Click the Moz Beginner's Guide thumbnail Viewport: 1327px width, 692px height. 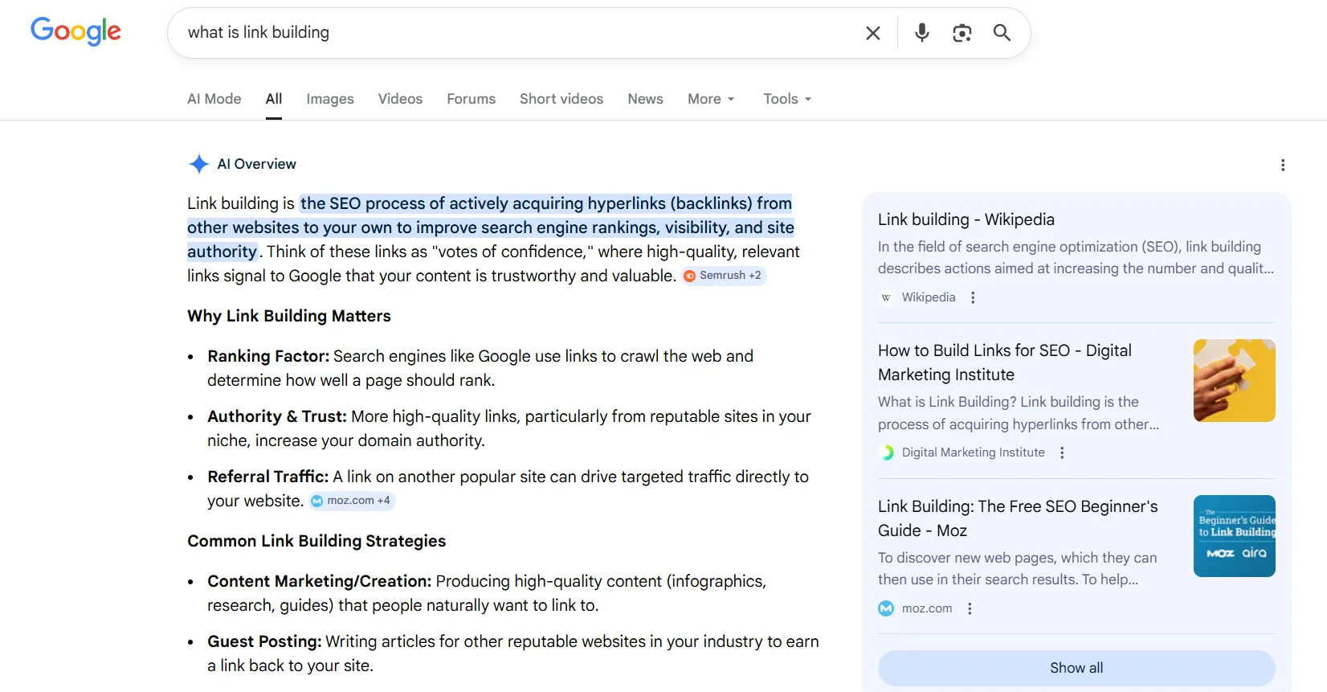[x=1234, y=536]
